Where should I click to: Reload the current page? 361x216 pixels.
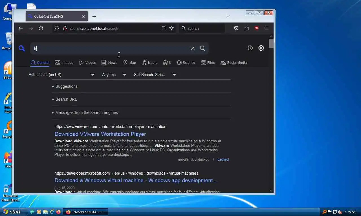[x=41, y=28]
